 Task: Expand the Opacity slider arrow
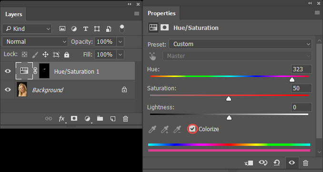point(121,42)
